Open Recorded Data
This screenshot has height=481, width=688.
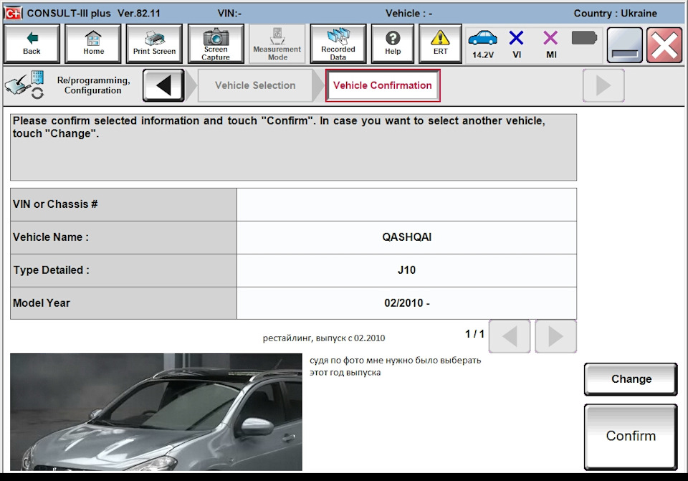click(338, 44)
